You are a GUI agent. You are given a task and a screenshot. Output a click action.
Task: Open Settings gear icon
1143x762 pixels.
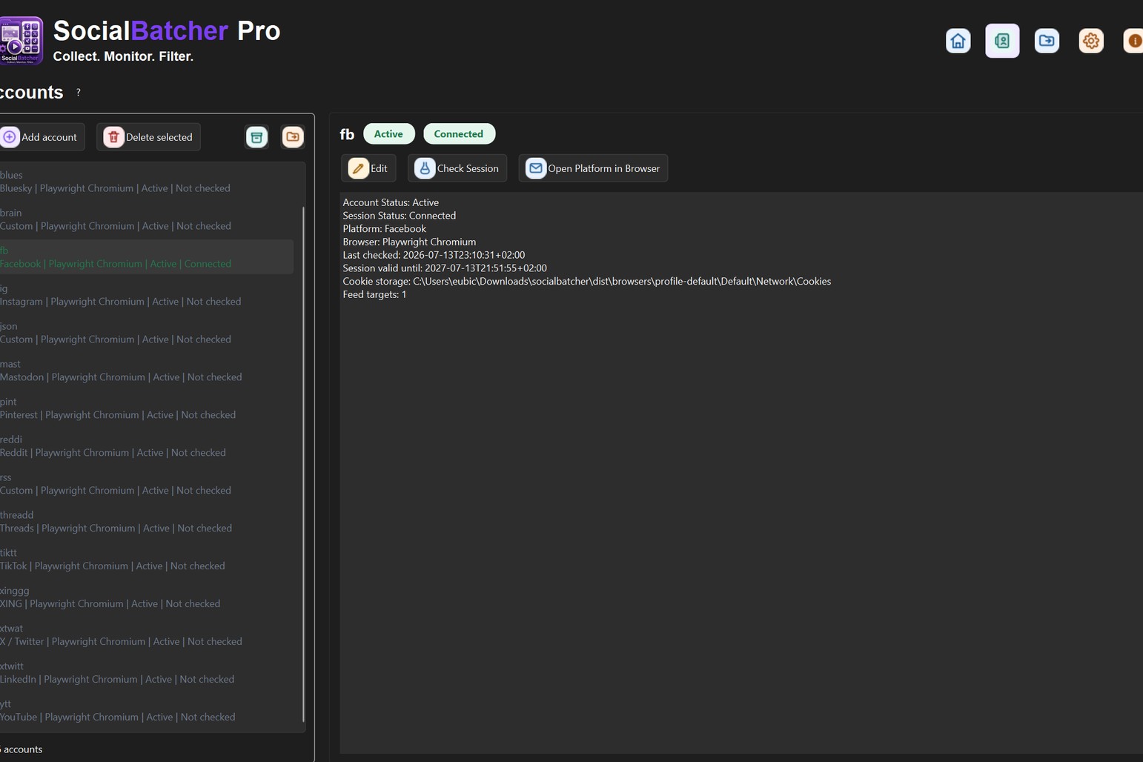click(x=1091, y=41)
